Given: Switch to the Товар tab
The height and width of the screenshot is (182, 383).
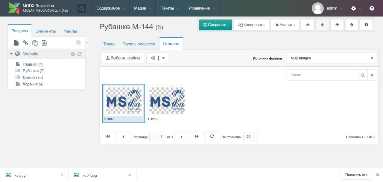Looking at the screenshot, I should [x=109, y=44].
